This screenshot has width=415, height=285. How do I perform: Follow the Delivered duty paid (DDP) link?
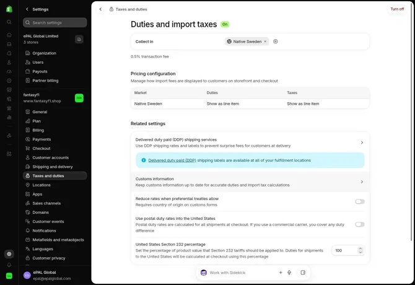172,160
